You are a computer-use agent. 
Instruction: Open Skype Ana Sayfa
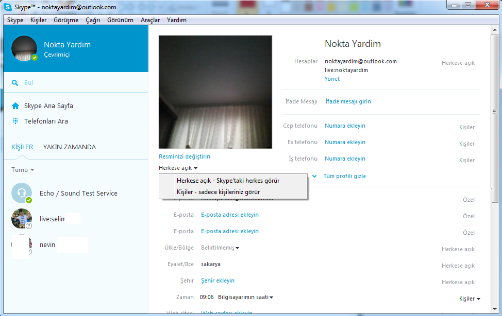pyautogui.click(x=48, y=106)
